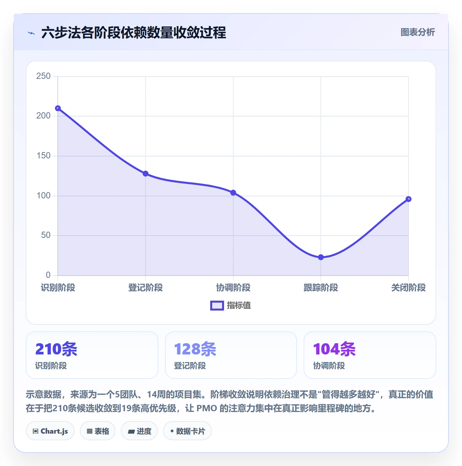Viewport: 462px width, 466px height.
Task: Click the bar icon in the 进度 chip
Action: pyautogui.click(x=131, y=431)
